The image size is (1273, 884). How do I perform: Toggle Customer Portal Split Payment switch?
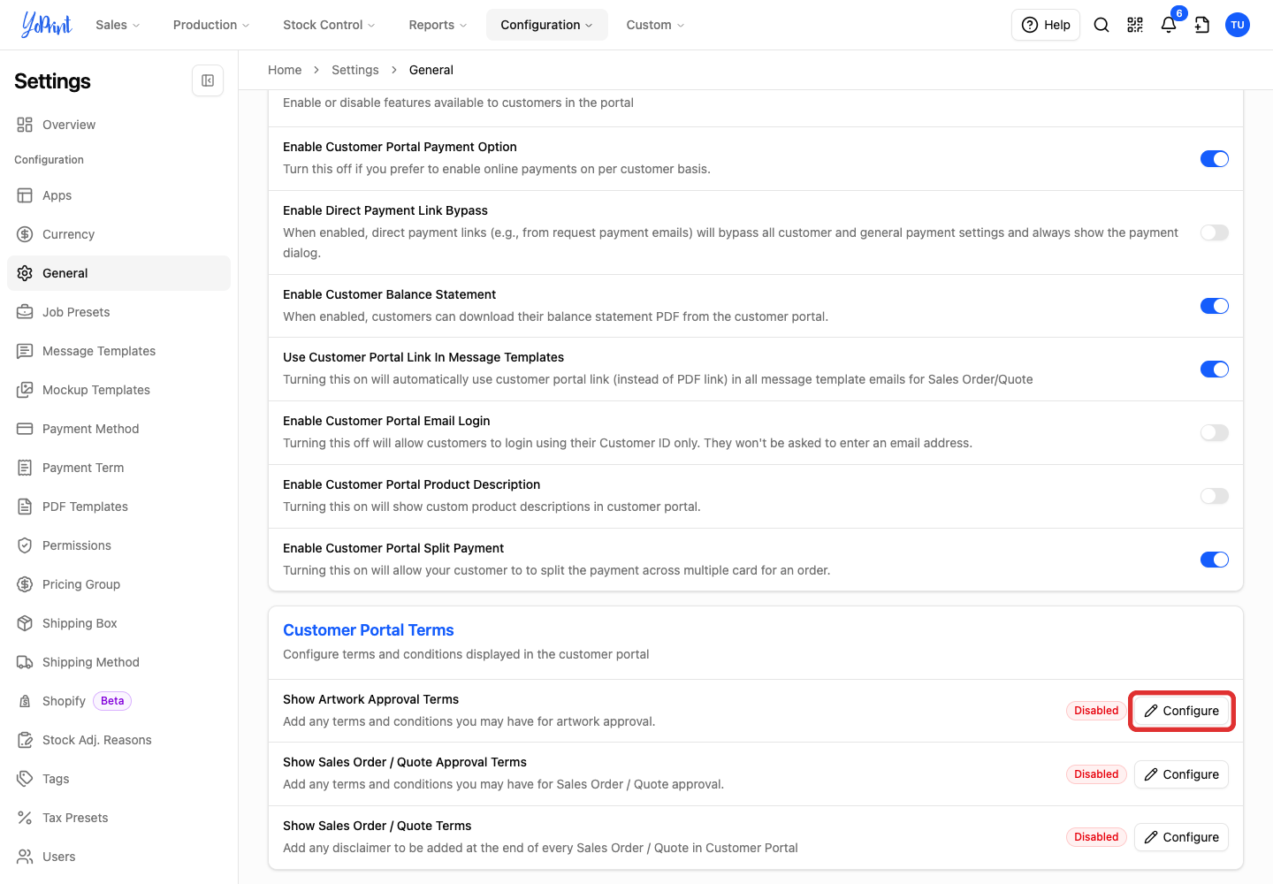point(1215,560)
